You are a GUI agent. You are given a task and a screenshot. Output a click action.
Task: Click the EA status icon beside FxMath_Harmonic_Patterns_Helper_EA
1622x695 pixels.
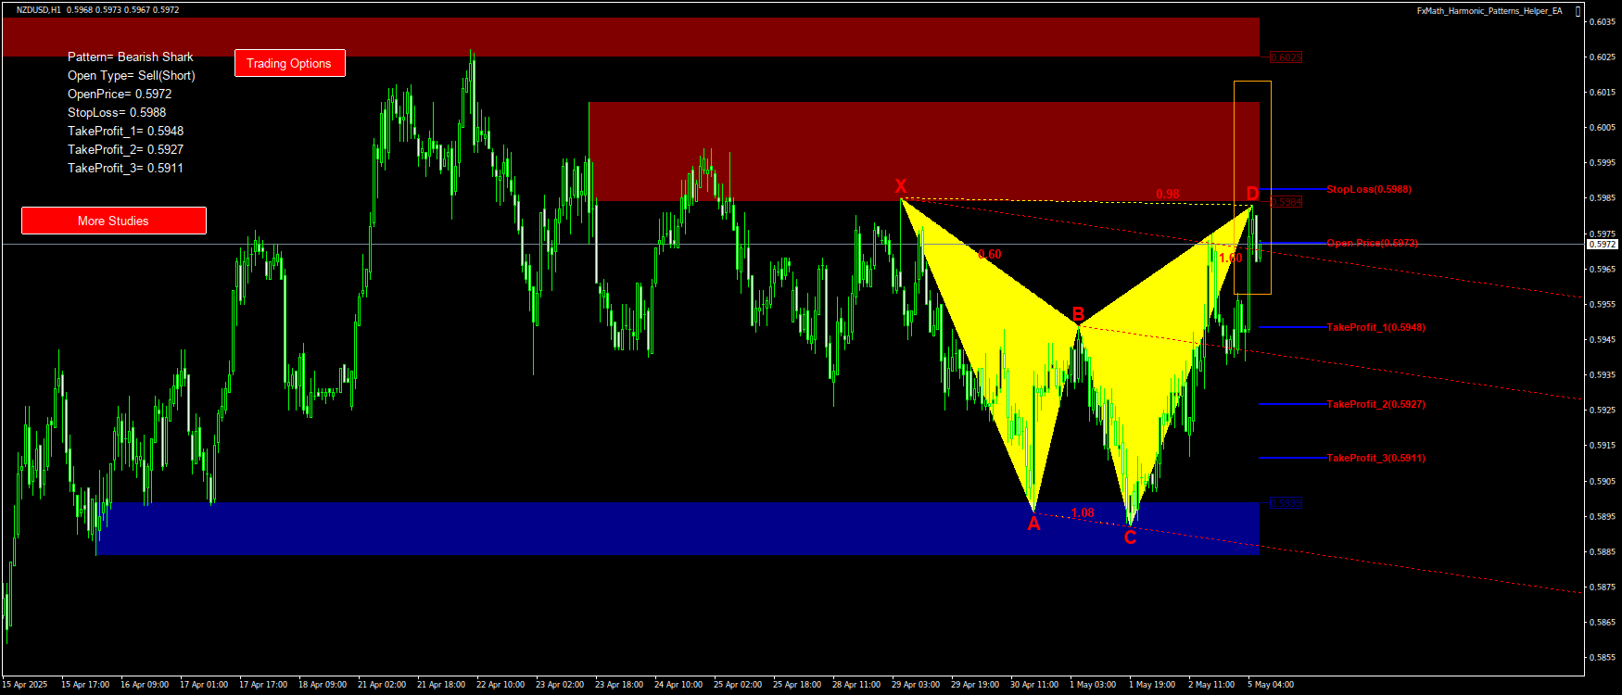point(1578,11)
